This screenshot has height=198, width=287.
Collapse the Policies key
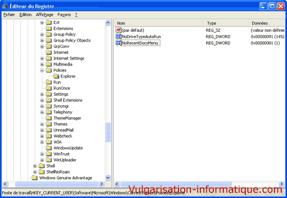[42, 70]
